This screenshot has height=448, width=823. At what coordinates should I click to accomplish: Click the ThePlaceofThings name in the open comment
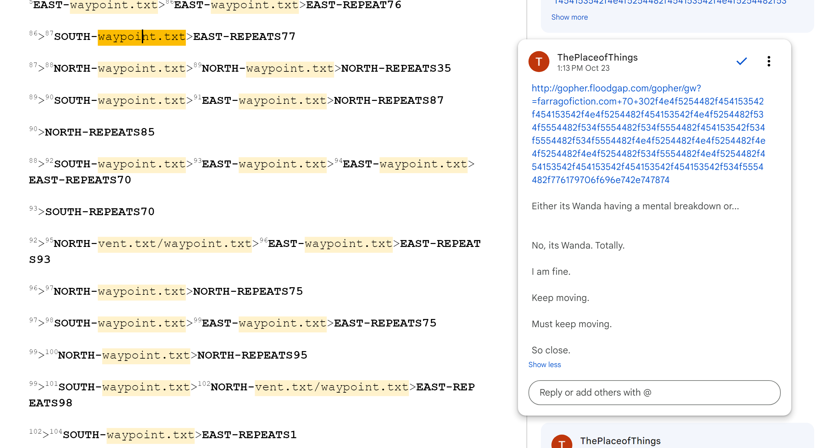pos(597,57)
